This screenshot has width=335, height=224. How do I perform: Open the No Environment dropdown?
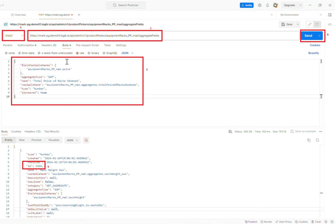(301, 15)
